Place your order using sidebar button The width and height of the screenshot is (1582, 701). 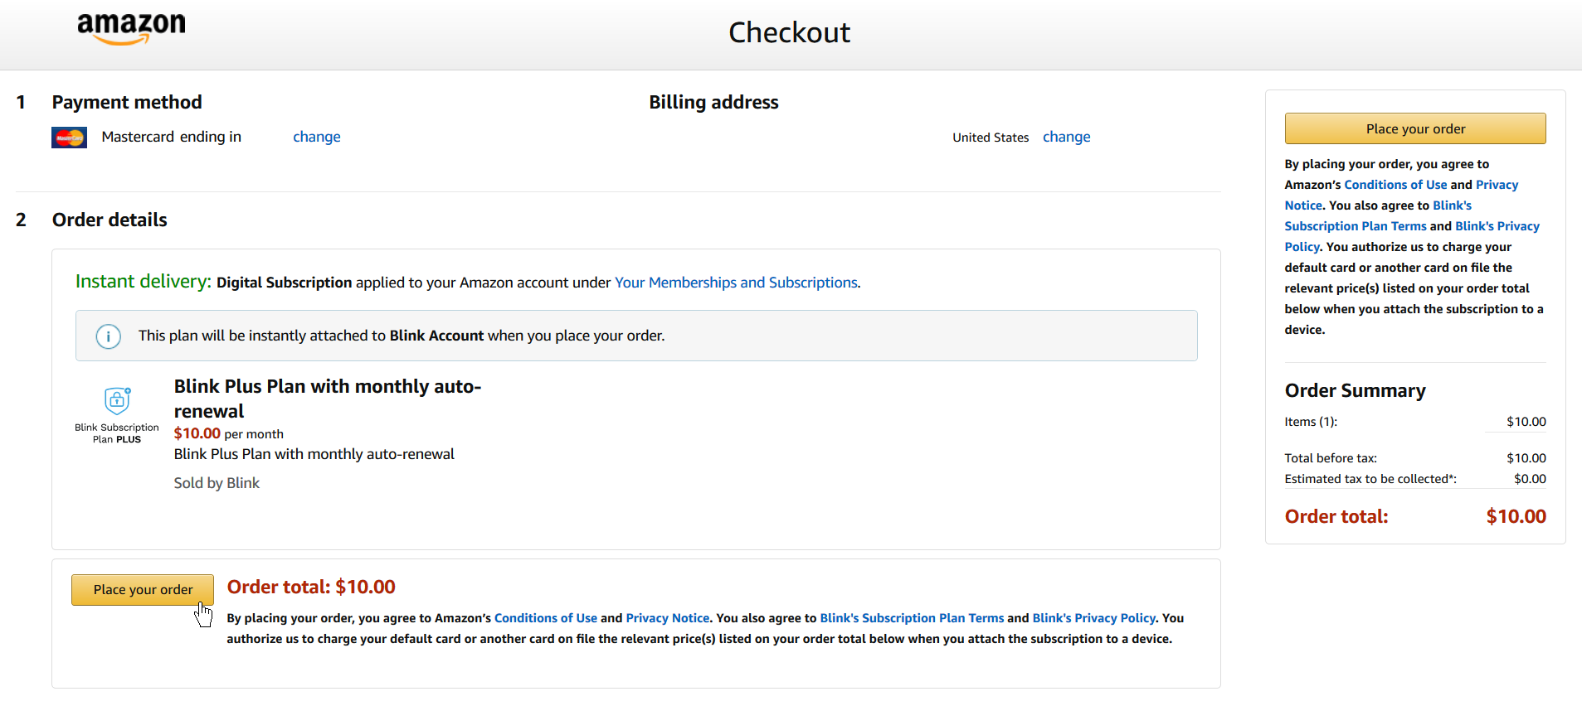point(1415,128)
